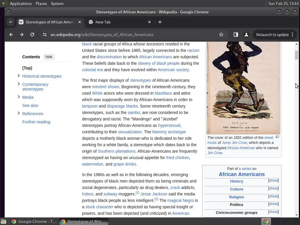Go forward with the browser arrow
Screen dimensions: 300x225
pyautogui.click(x=22, y=35)
